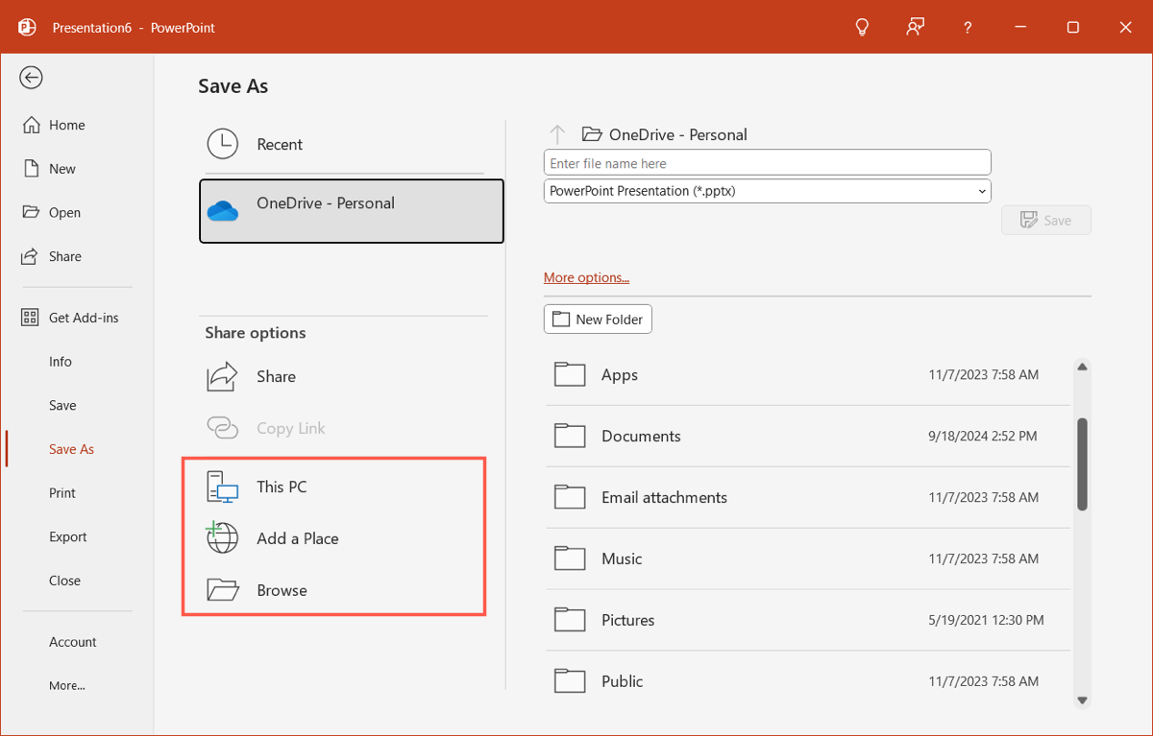1153x736 pixels.
Task: Click the folder list scrollbar thumb
Action: [1082, 463]
